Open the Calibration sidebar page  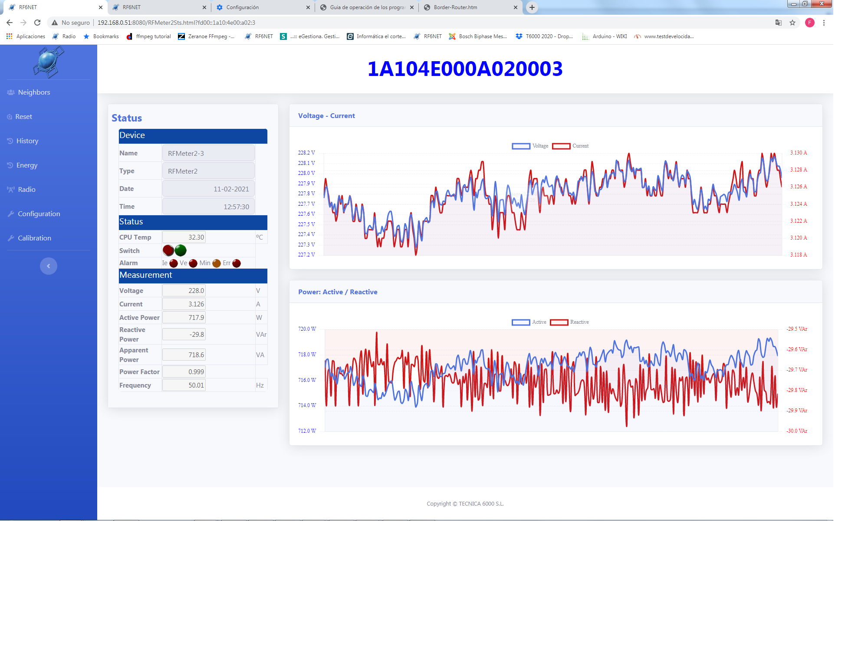34,238
